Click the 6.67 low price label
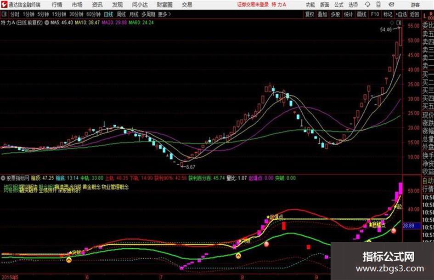The height and width of the screenshot is (280, 434). tap(191, 167)
